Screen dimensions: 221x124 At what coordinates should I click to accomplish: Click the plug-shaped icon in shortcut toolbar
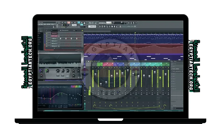pos(114,26)
